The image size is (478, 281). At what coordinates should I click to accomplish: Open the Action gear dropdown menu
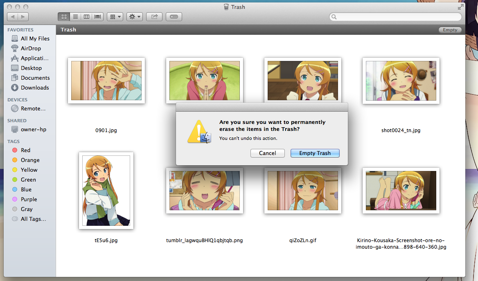[x=134, y=17]
